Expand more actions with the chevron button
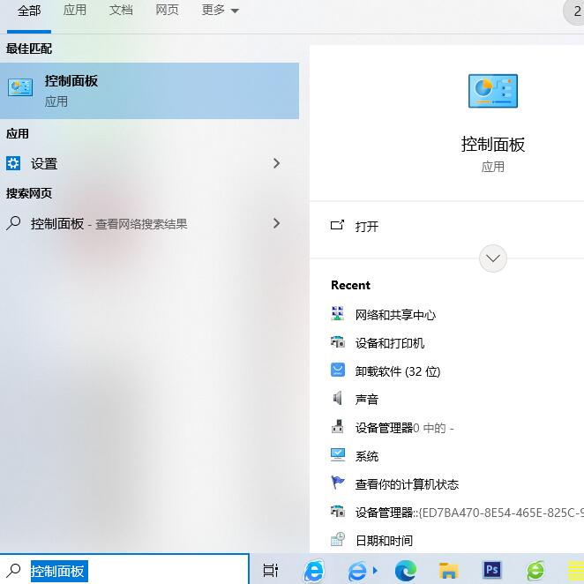The height and width of the screenshot is (584, 584). tap(493, 258)
